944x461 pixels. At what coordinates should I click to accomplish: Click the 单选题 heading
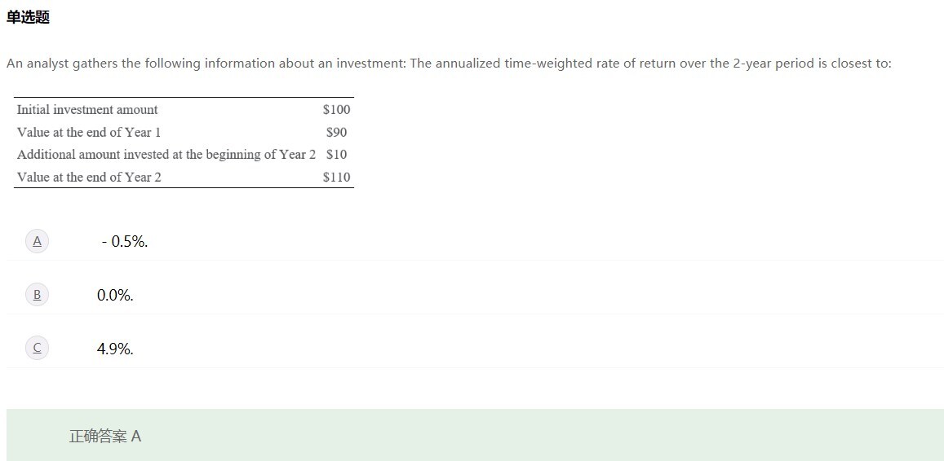pyautogui.click(x=28, y=17)
